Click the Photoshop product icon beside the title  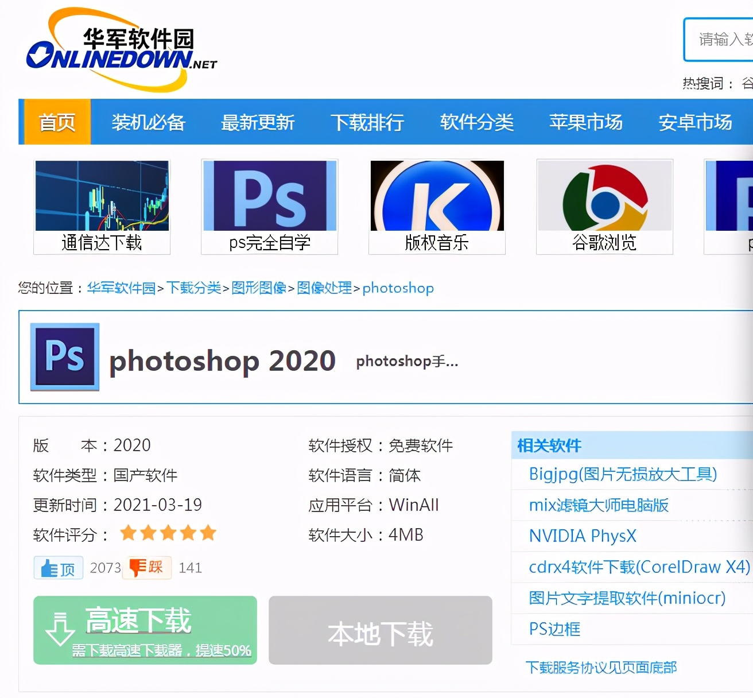(x=64, y=356)
